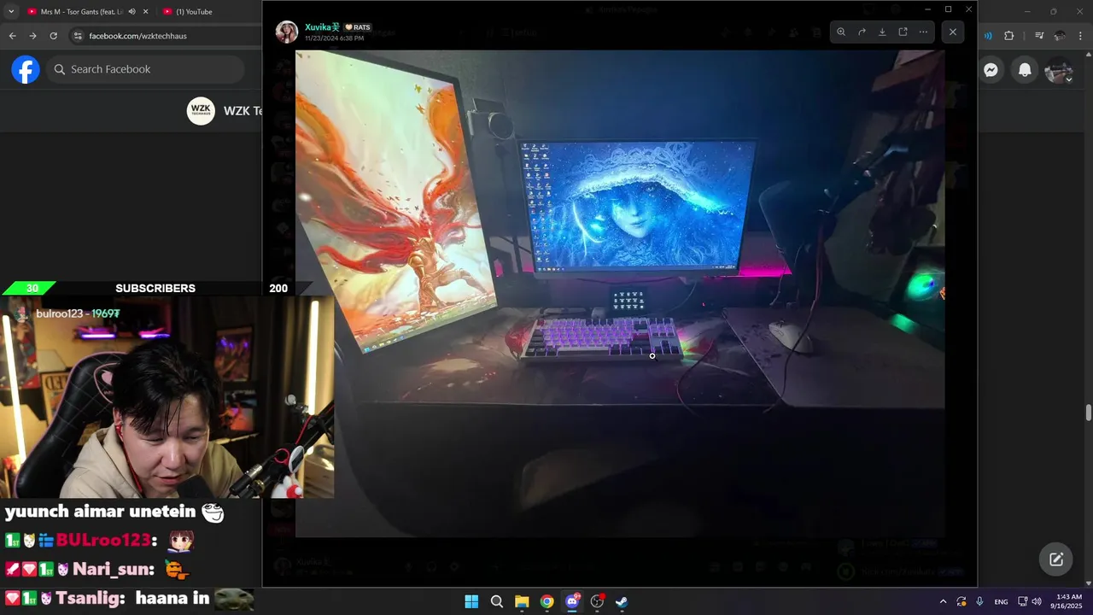Zoom in on the Discord image preview
This screenshot has width=1093, height=615.
(841, 32)
